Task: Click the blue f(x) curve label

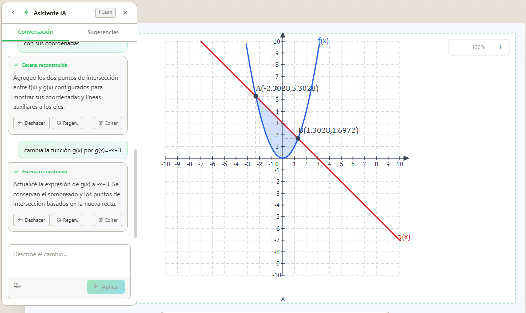Action: [x=323, y=41]
